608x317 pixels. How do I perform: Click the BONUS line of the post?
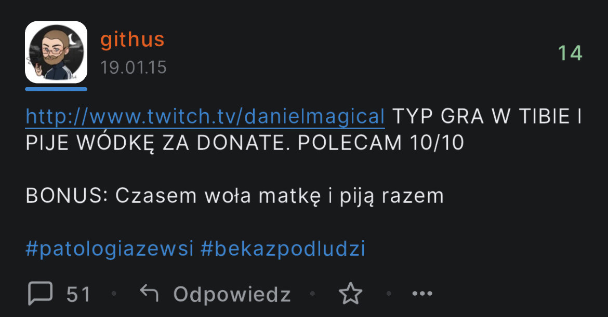click(x=234, y=196)
